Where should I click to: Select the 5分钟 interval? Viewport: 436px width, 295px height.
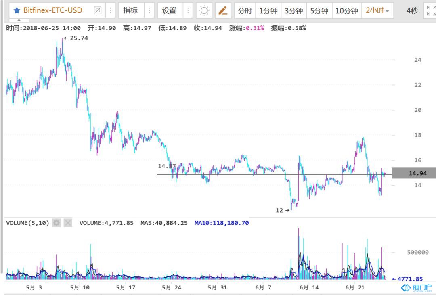[x=319, y=10]
